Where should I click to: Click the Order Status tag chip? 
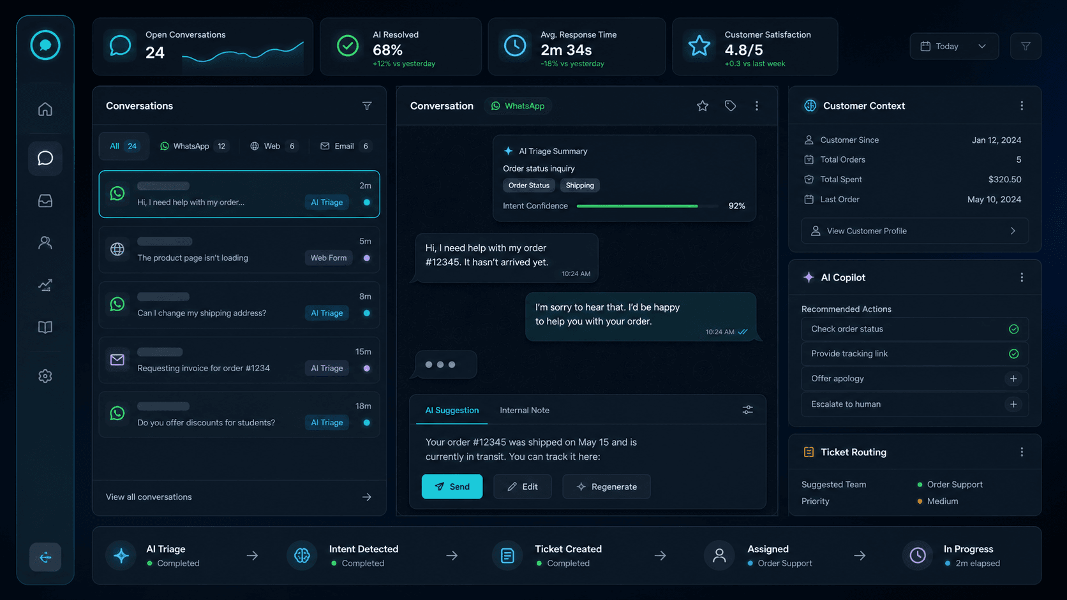coord(528,186)
